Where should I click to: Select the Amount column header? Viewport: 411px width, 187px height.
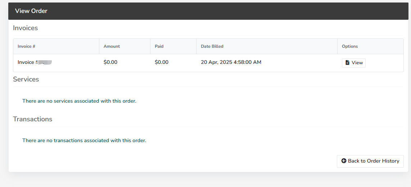(x=112, y=46)
